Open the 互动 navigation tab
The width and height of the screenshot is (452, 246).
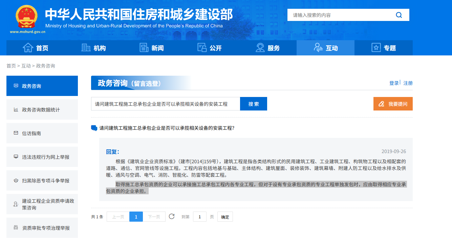pos(325,48)
